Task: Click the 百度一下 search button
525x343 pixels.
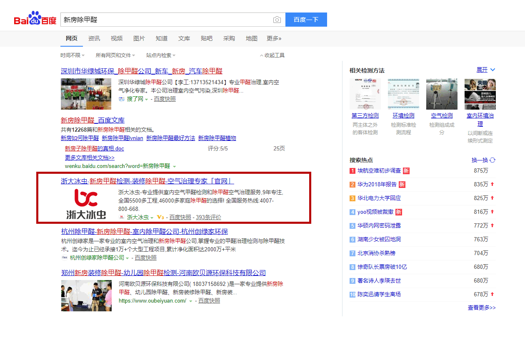Action: coord(306,20)
